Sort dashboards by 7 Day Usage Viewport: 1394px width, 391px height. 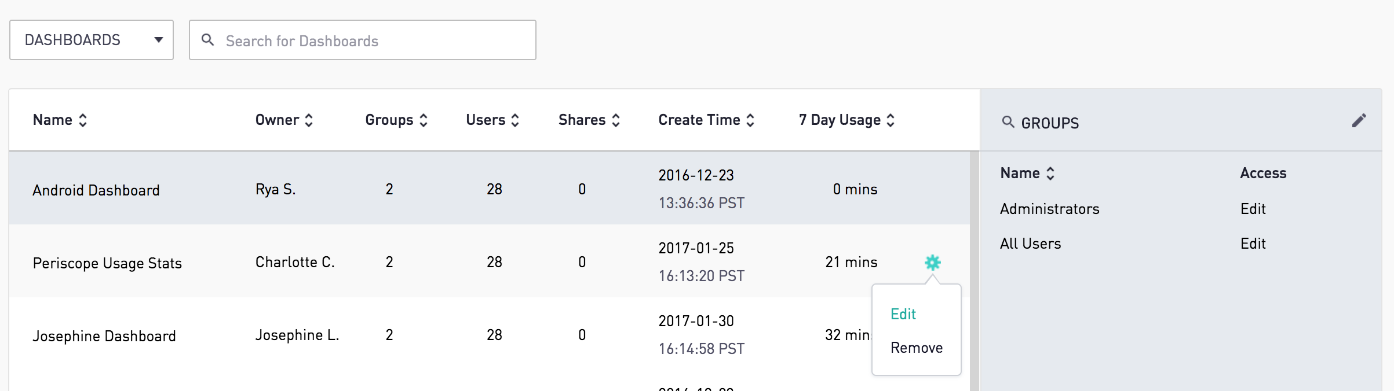pos(891,120)
